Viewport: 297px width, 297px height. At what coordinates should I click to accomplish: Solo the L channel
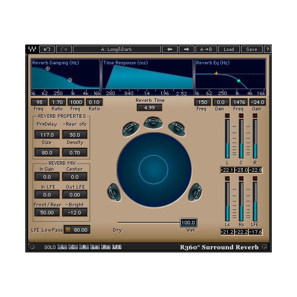click(x=62, y=247)
